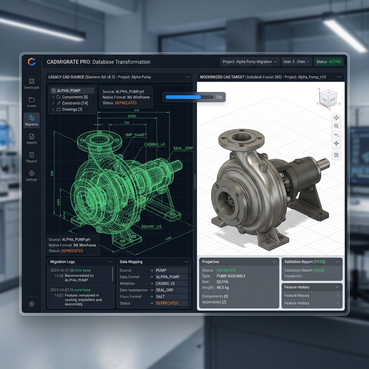
Task: Expand the Constraints [14] tree node
Action: (53, 103)
